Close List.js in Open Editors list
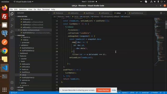The height and width of the screenshot is (94, 167). tap(19, 30)
